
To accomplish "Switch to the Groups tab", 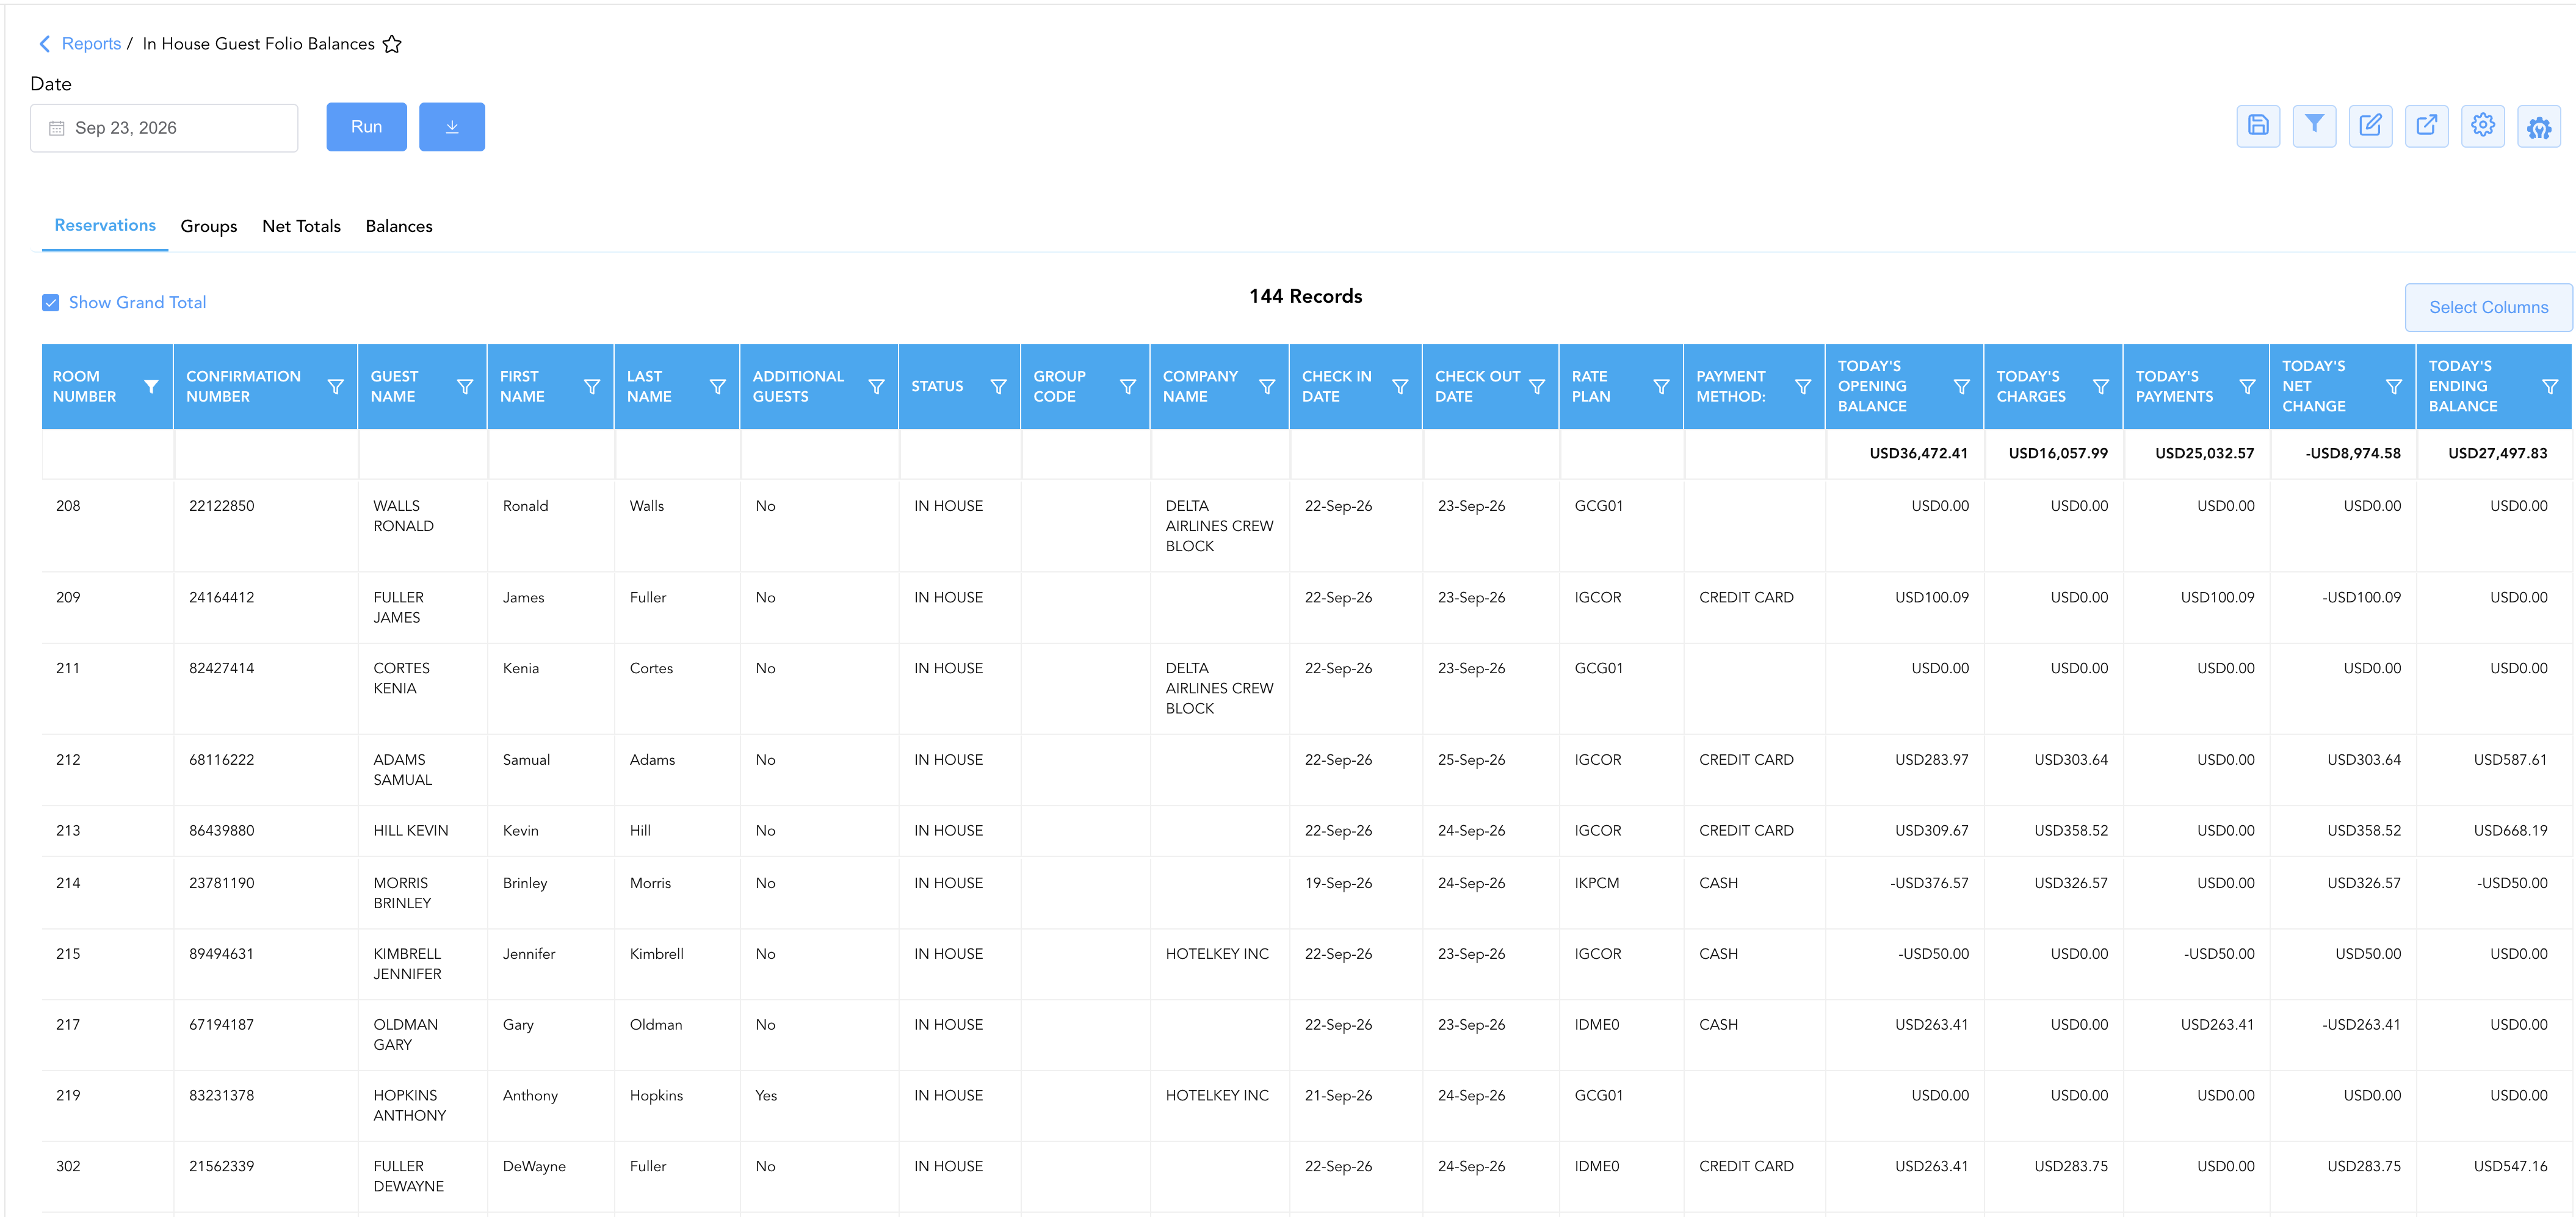I will (x=209, y=227).
